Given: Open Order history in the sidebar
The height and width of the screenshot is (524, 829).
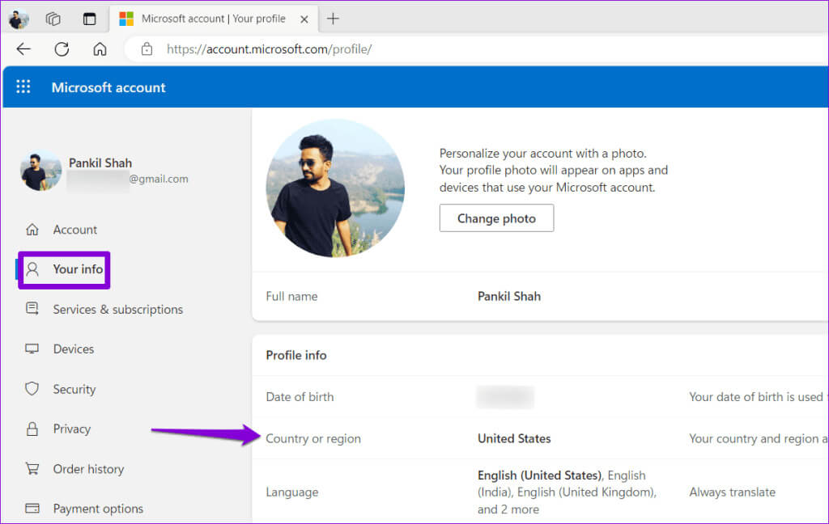Looking at the screenshot, I should (x=88, y=469).
